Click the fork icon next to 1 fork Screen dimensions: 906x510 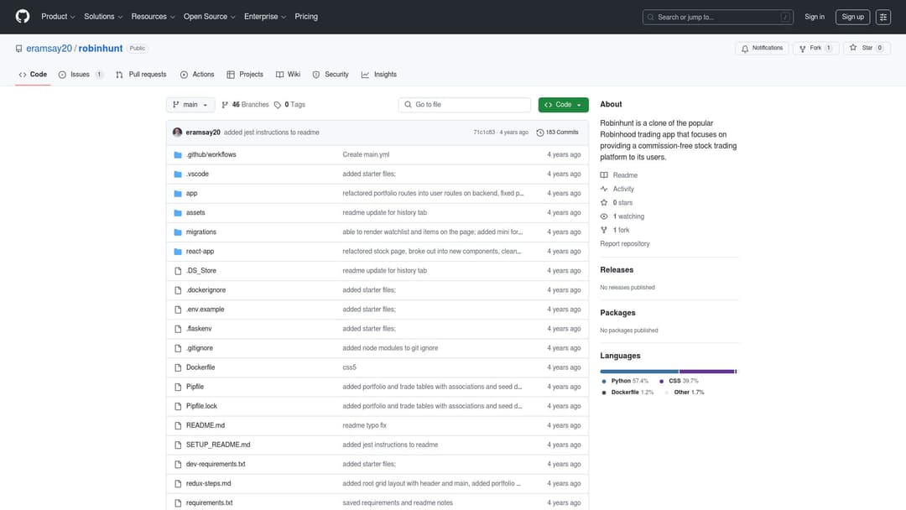(x=604, y=230)
